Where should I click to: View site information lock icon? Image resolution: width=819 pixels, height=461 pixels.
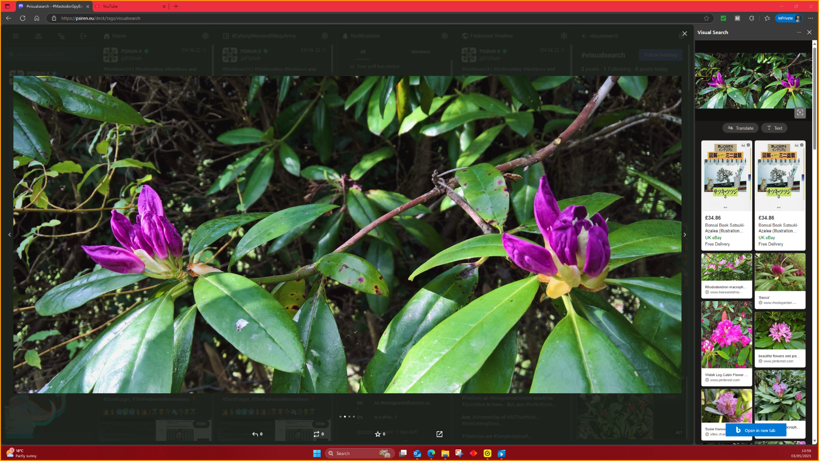(x=54, y=18)
